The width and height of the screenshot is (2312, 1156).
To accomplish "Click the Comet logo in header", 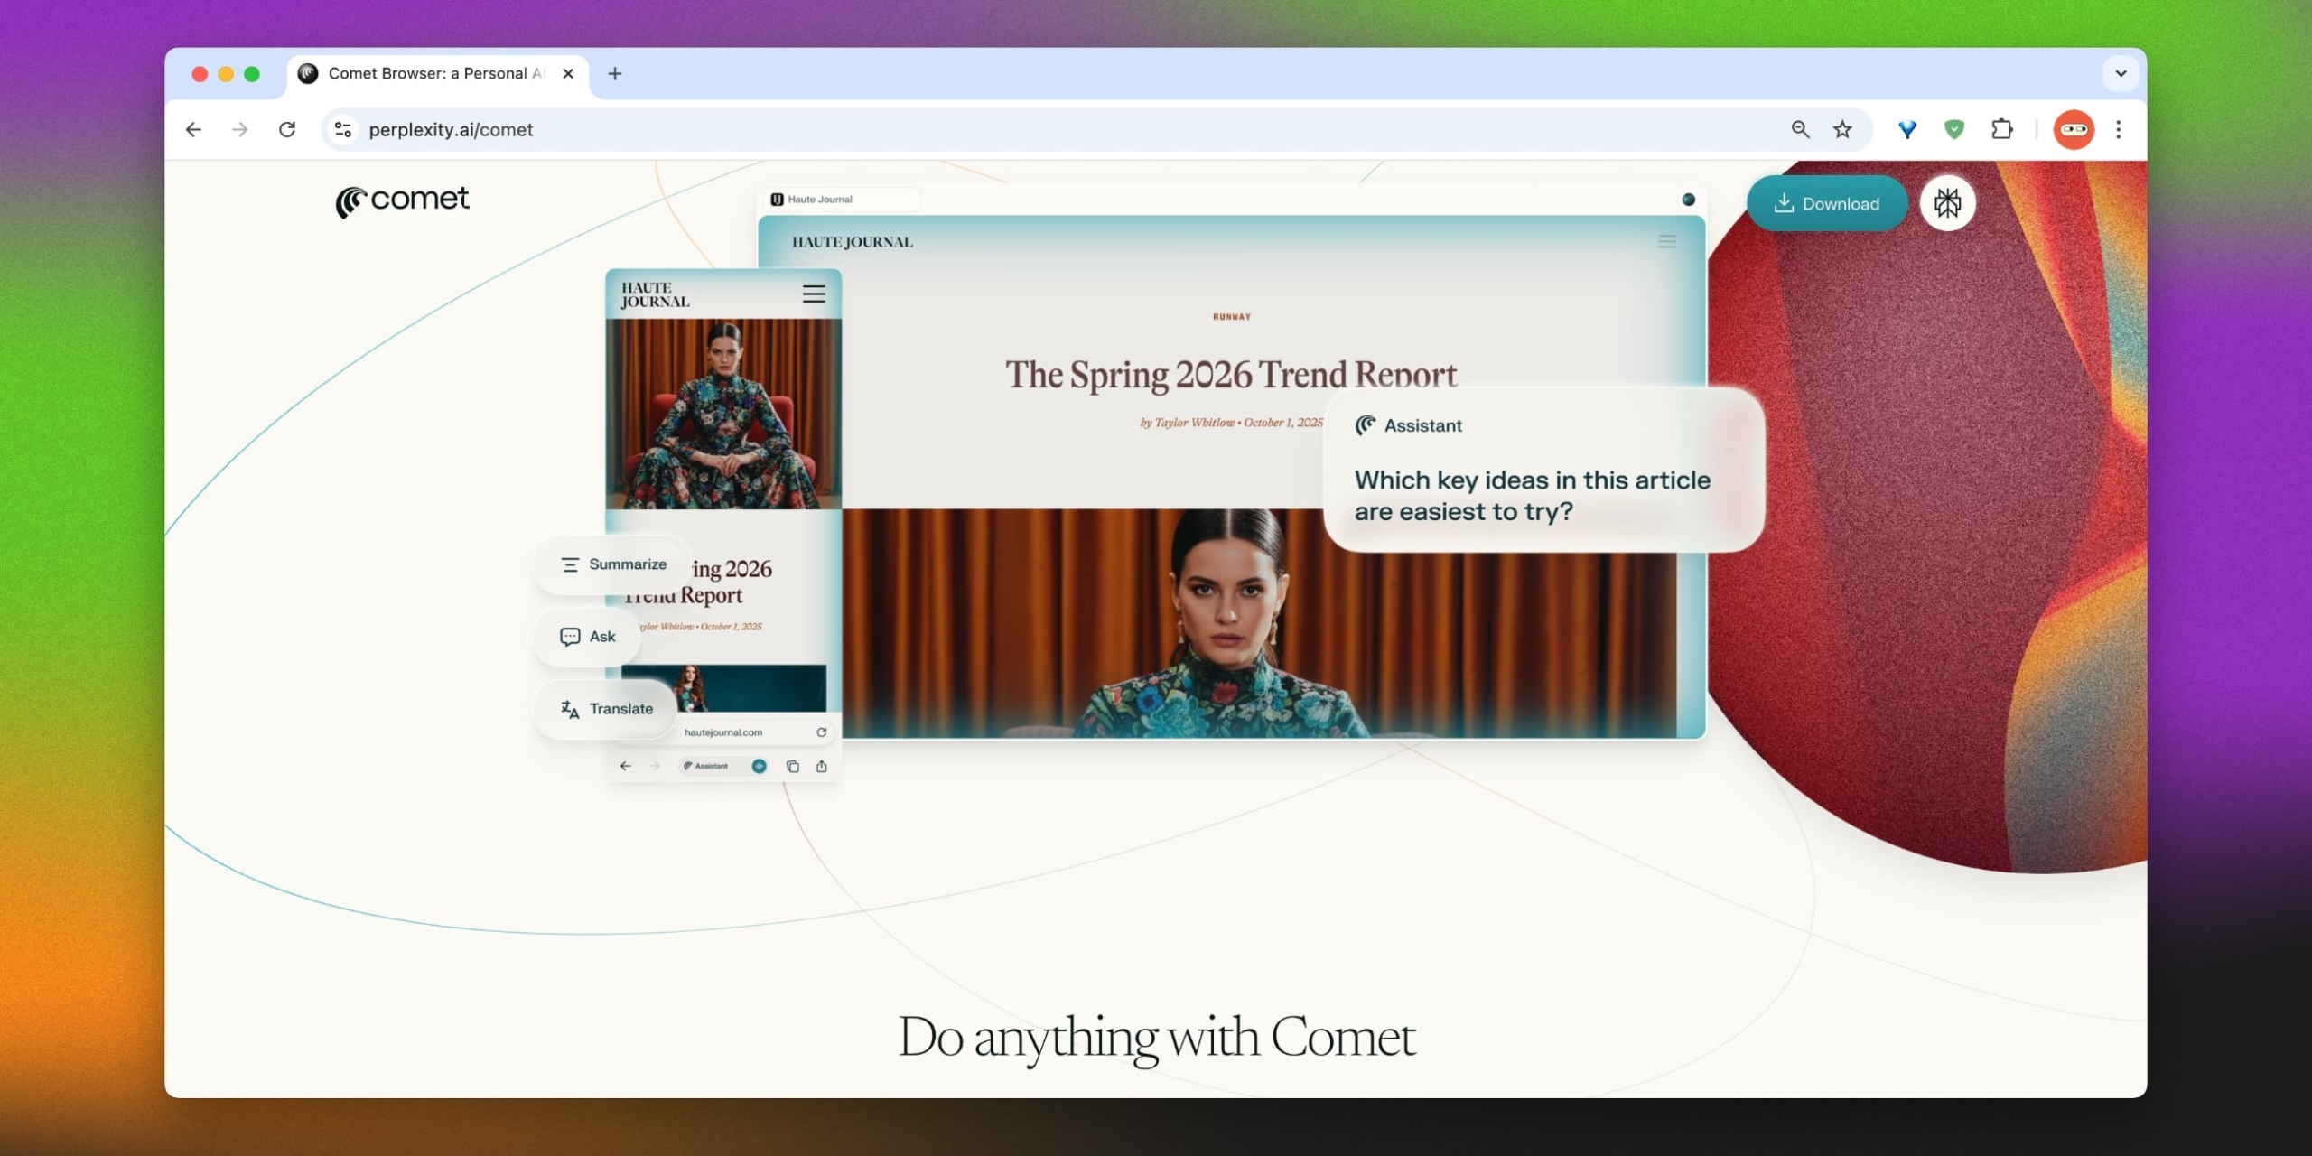I will (x=402, y=201).
